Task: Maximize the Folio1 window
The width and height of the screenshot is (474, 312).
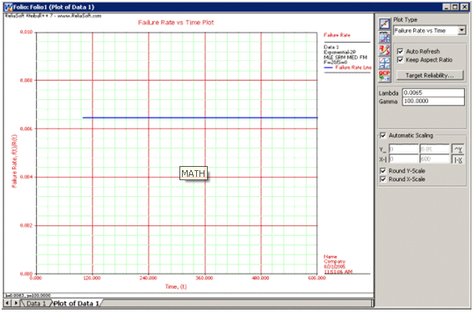Action: click(x=456, y=7)
